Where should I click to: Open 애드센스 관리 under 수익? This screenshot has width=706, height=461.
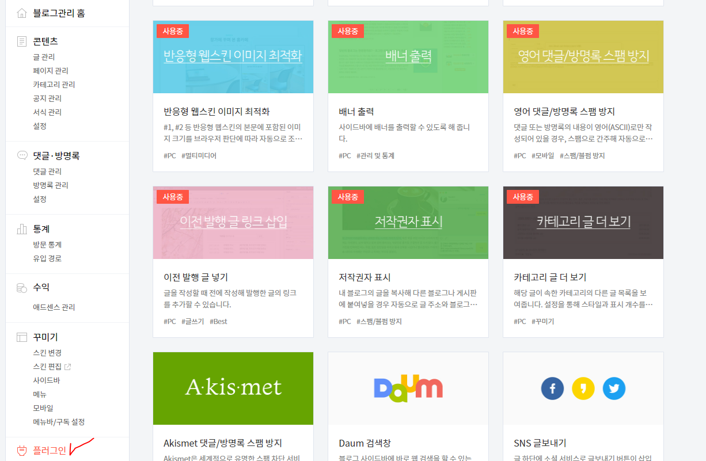54,307
